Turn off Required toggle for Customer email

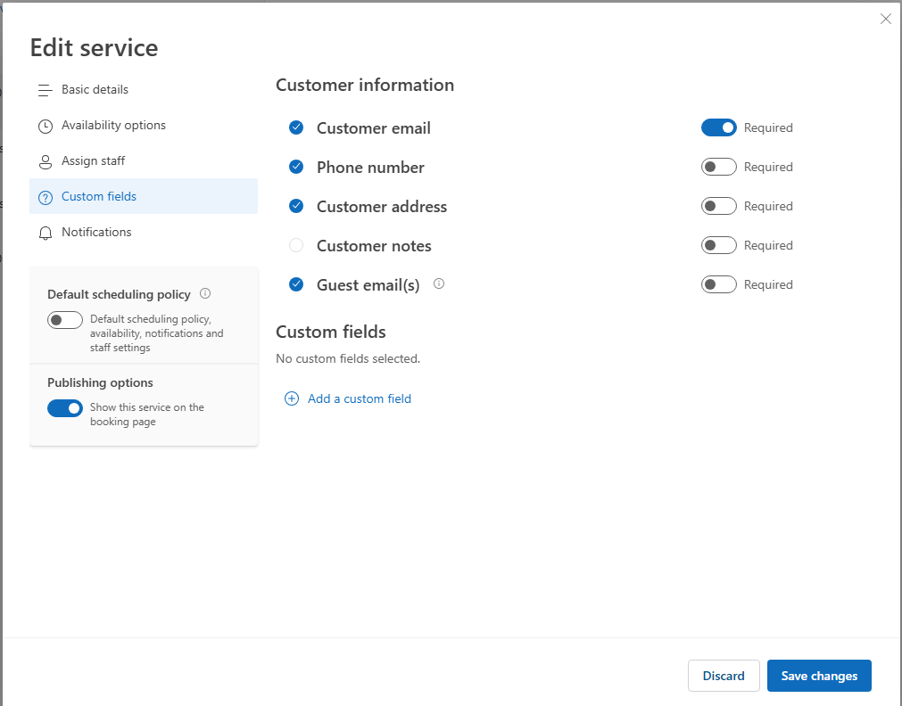coord(718,127)
